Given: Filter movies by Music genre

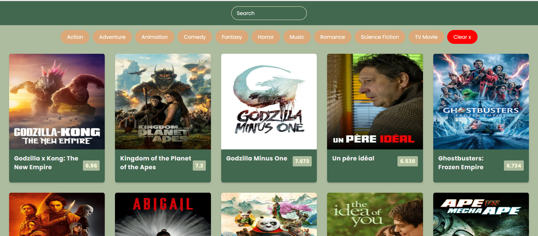Looking at the screenshot, I should point(297,37).
